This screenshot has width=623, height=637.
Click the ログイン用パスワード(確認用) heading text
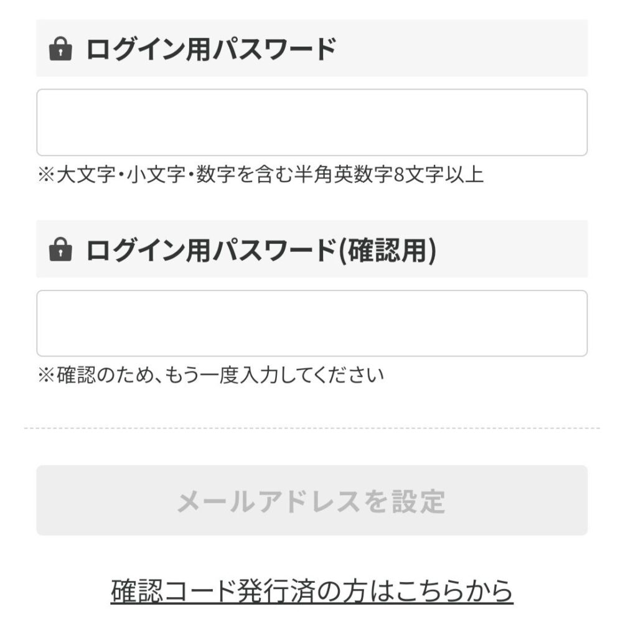coord(260,249)
